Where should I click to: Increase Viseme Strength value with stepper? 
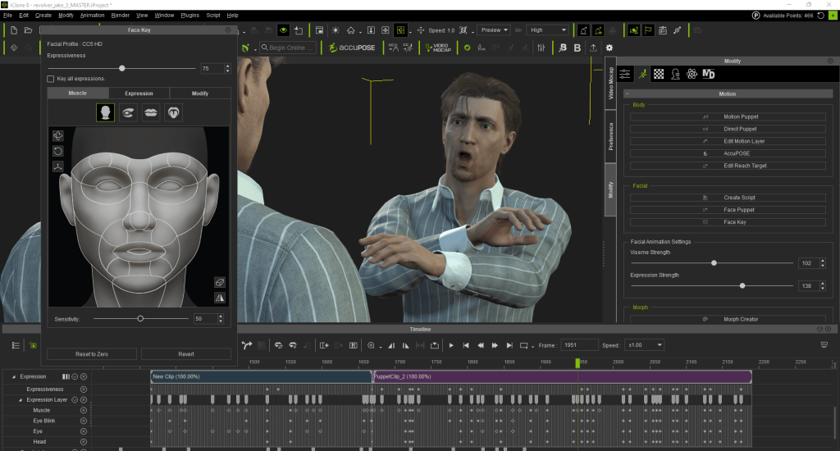pyautogui.click(x=823, y=261)
